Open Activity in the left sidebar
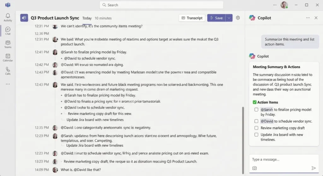The width and height of the screenshot is (323, 176). pyautogui.click(x=8, y=17)
